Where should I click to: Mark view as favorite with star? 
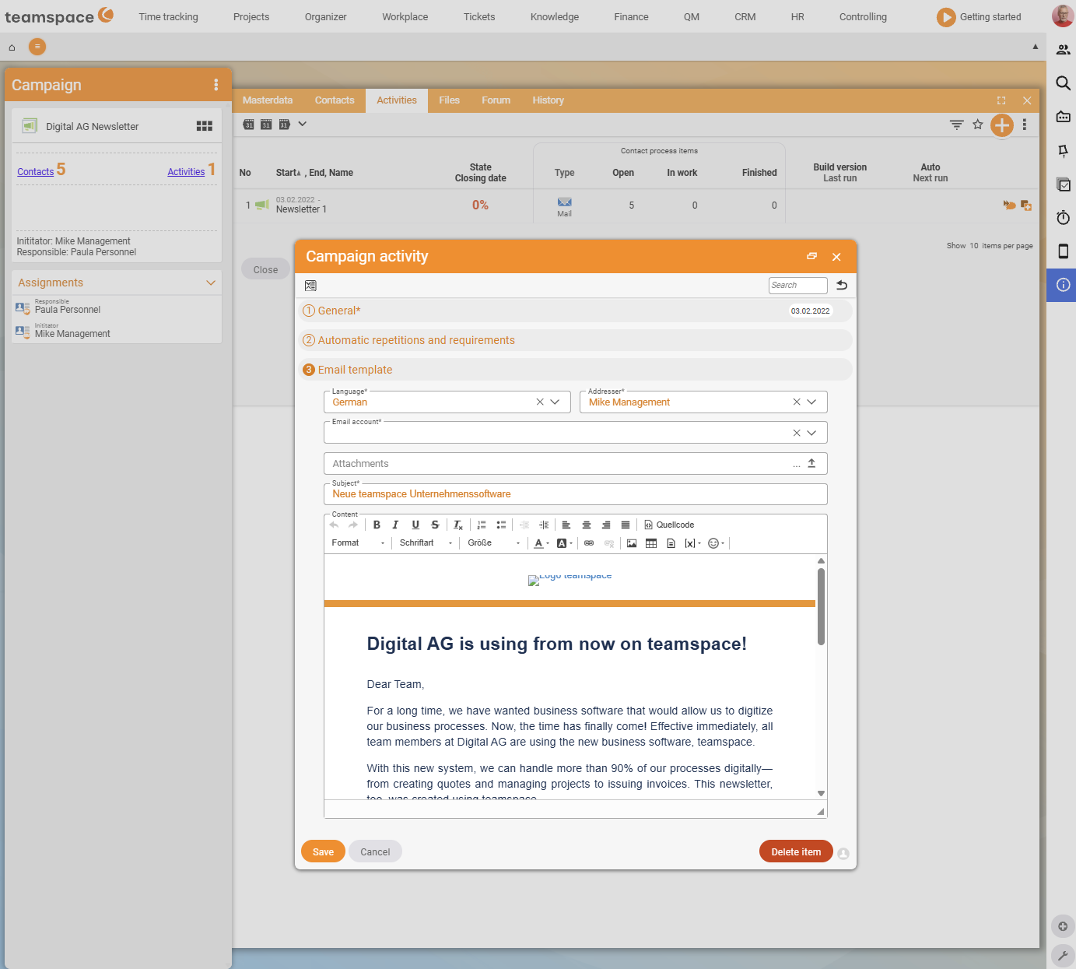click(978, 125)
